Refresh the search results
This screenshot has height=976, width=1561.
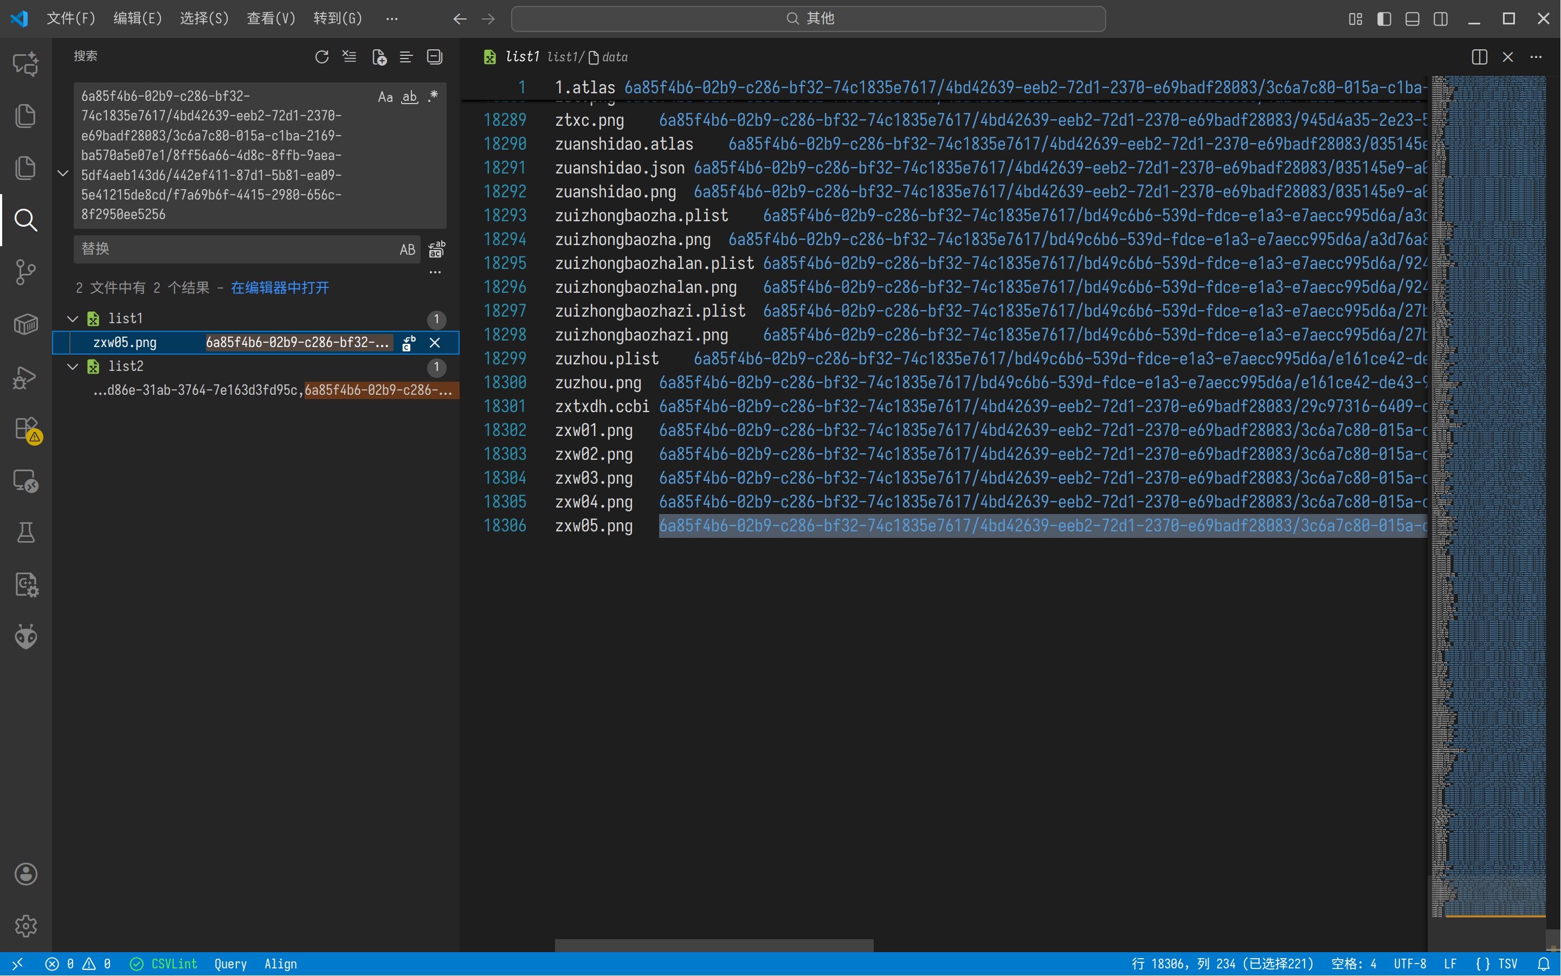pos(321,57)
